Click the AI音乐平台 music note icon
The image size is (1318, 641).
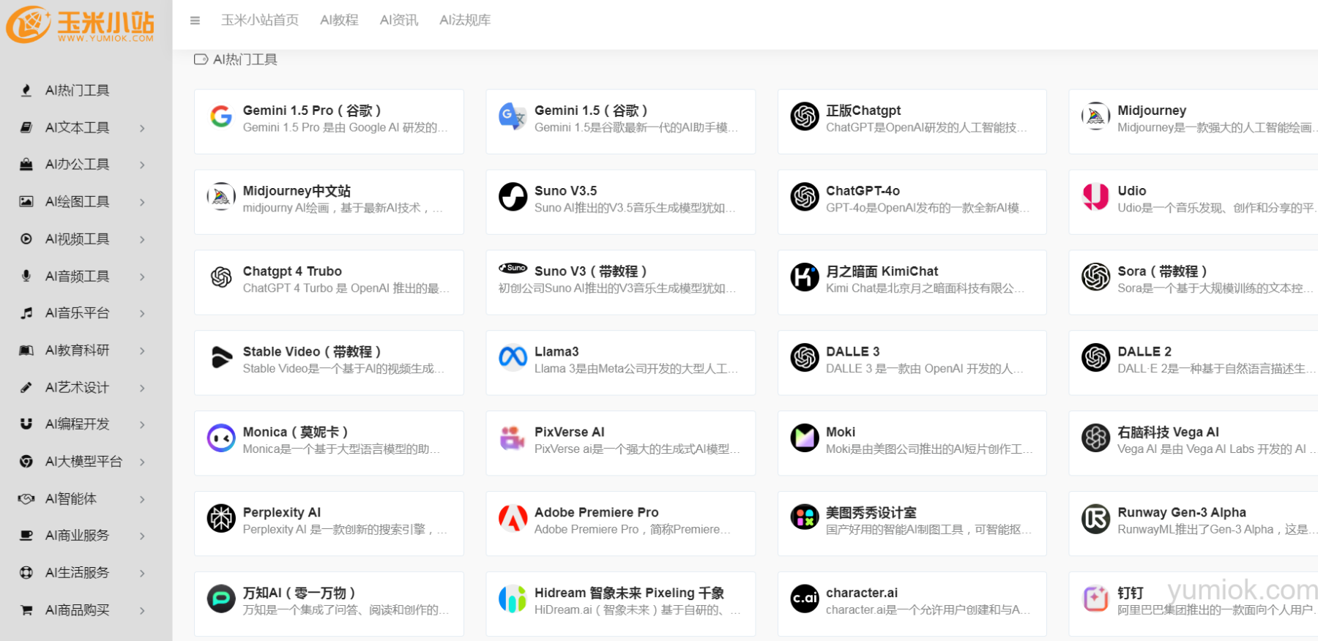[x=26, y=313]
